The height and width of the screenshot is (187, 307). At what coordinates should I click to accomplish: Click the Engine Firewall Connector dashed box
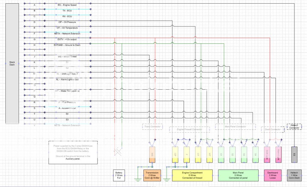tap(189, 129)
